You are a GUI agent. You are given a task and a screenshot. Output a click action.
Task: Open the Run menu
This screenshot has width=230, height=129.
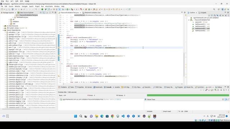[42, 6]
